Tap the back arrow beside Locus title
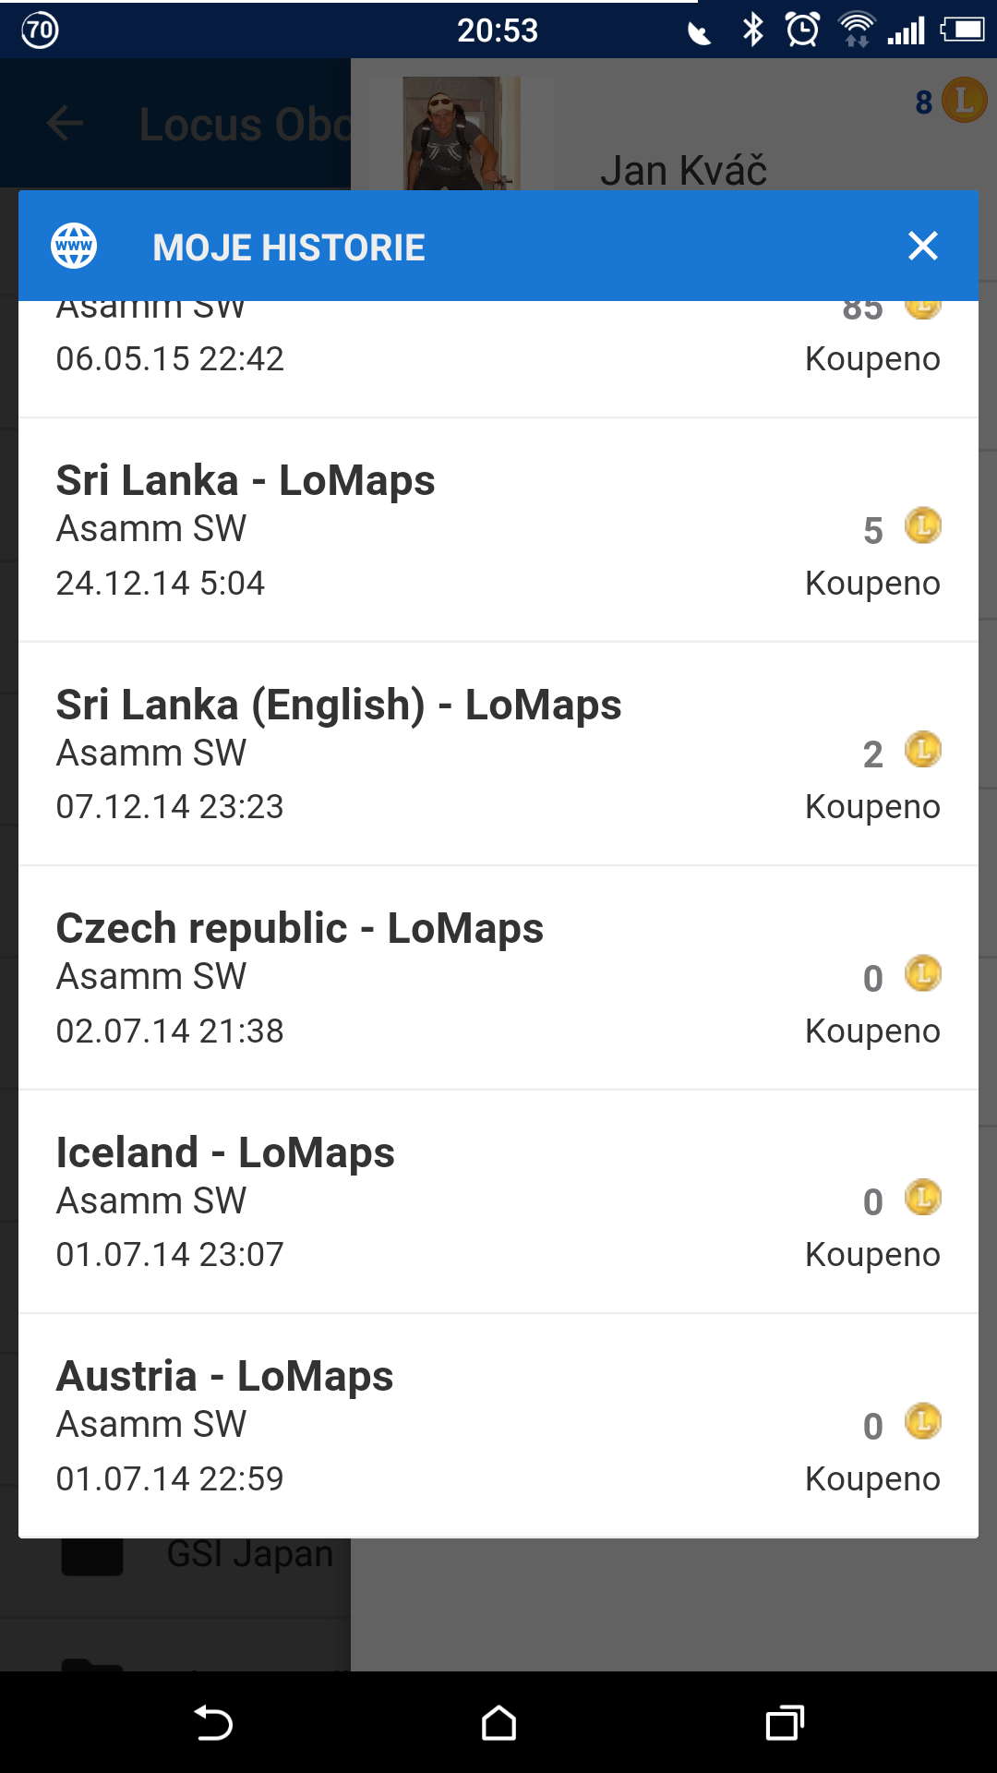The image size is (997, 1773). [65, 123]
